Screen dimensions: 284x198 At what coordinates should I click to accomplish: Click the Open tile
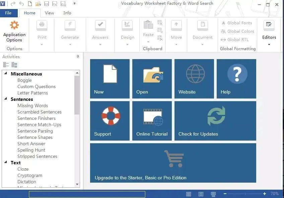coord(152,79)
